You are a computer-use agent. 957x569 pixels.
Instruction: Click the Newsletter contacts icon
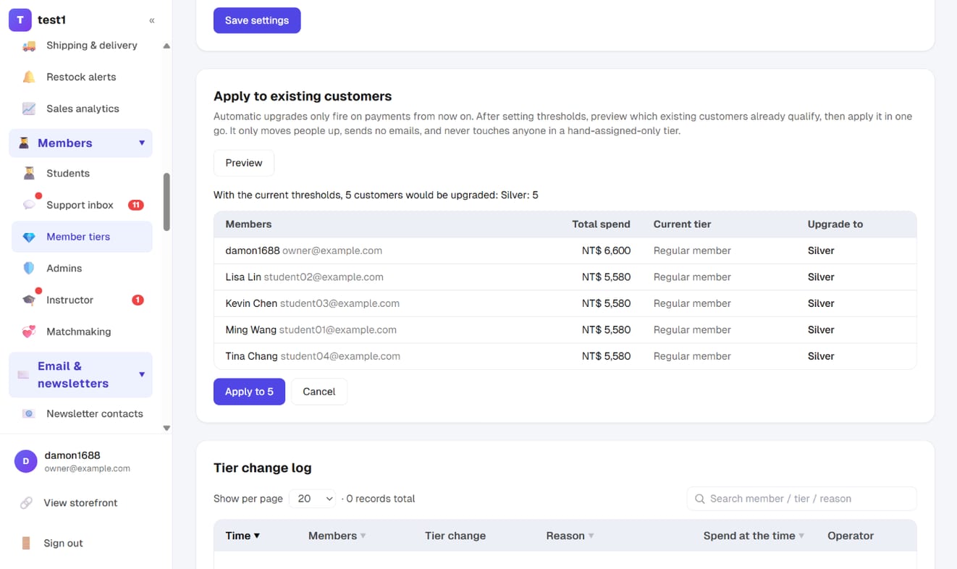point(29,414)
